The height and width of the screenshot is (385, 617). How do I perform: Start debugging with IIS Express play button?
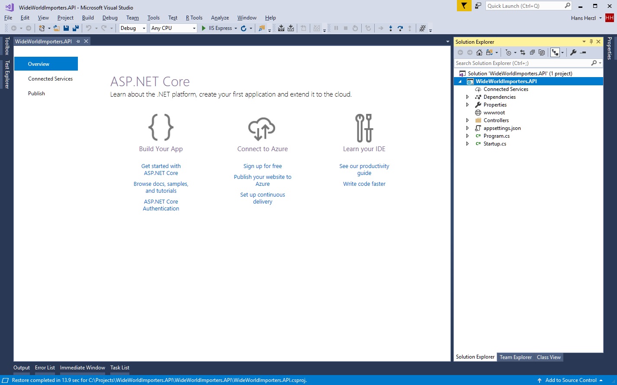click(204, 28)
